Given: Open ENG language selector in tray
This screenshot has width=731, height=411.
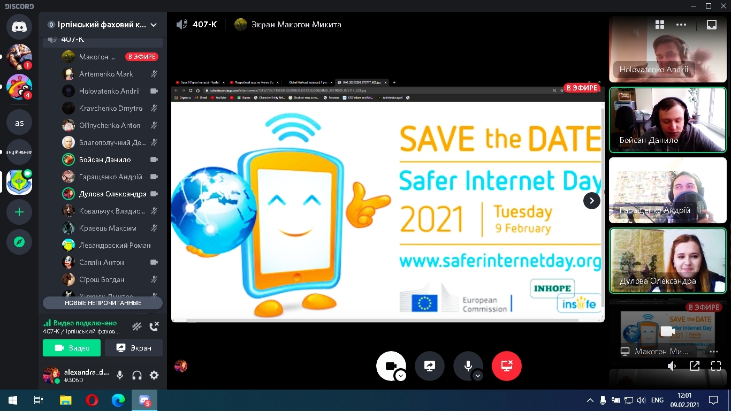Looking at the screenshot, I should (x=657, y=400).
